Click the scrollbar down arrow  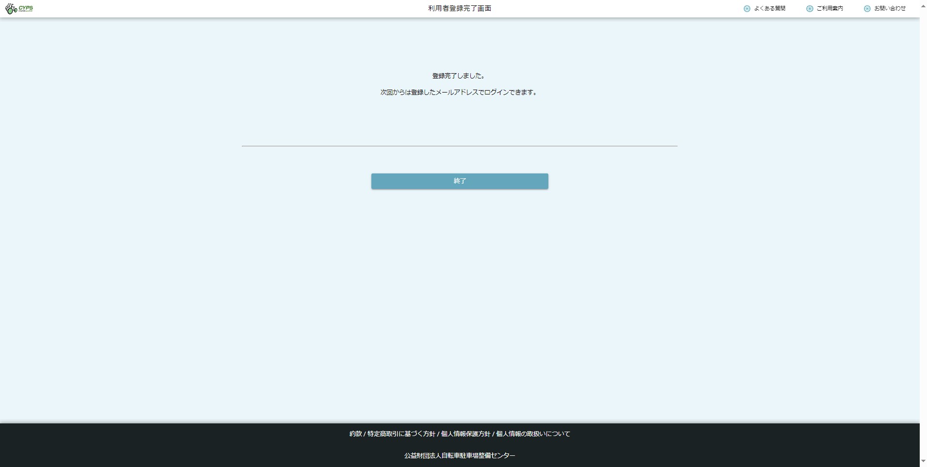point(923,461)
